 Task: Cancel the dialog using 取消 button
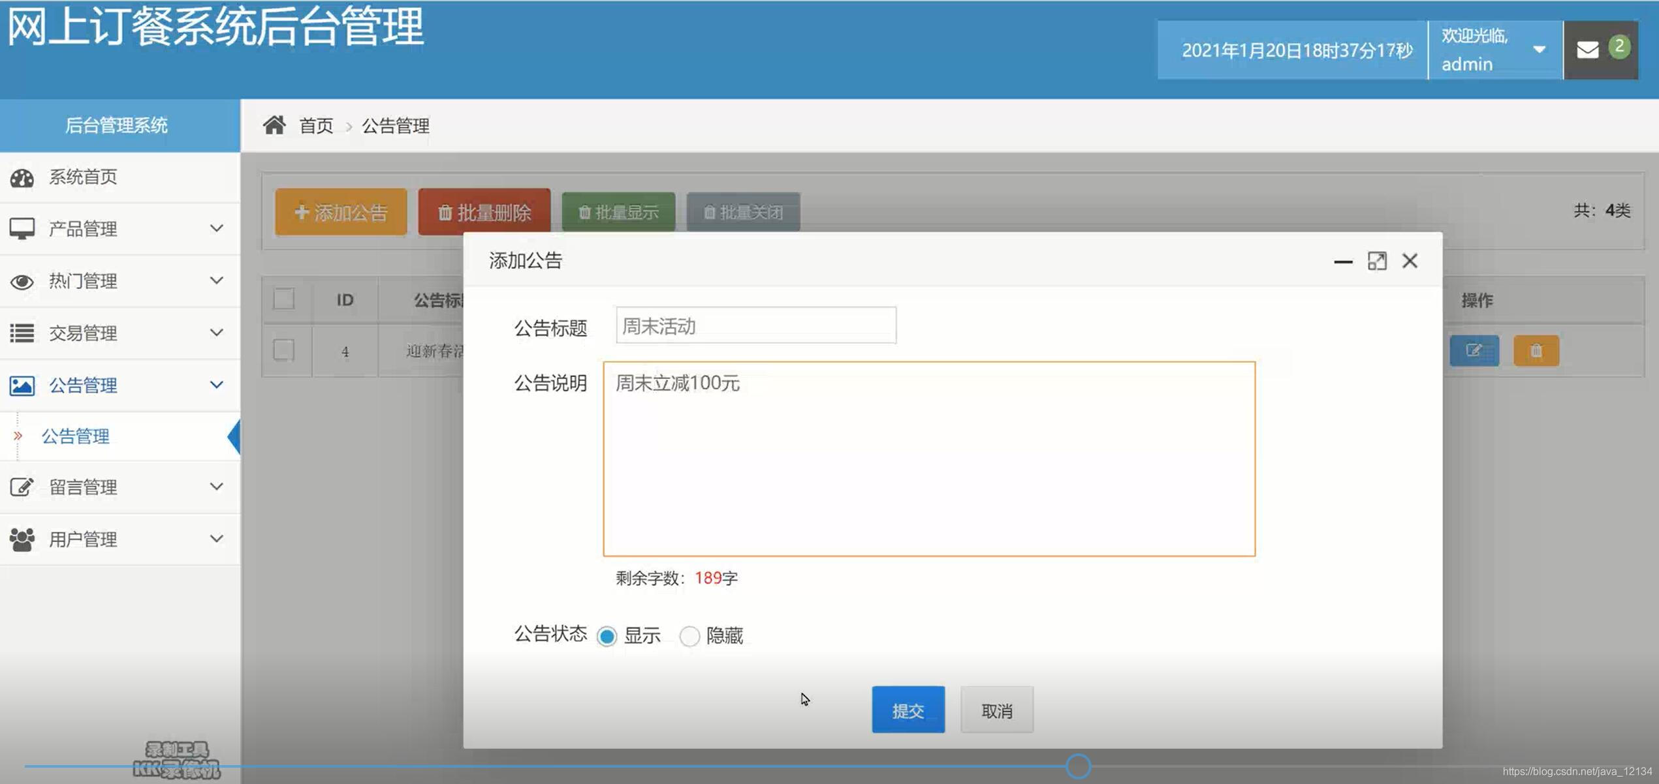pos(996,710)
